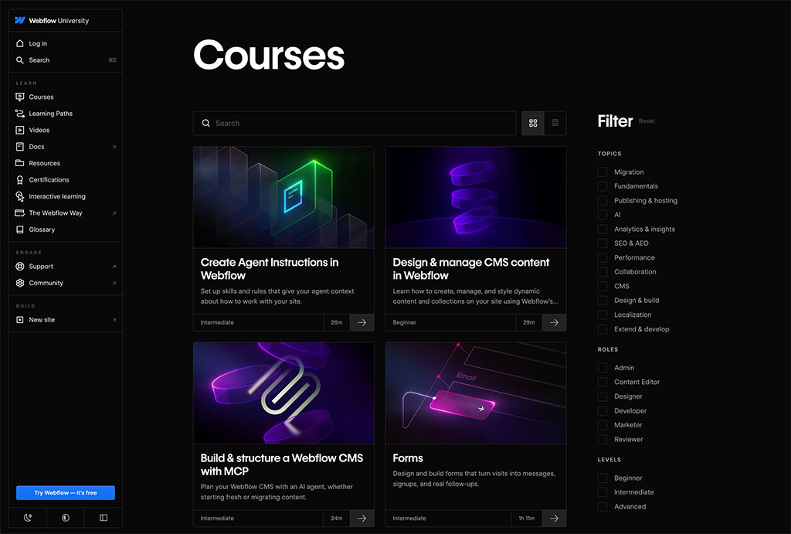This screenshot has height=534, width=791.
Task: Check the Performance filter
Action: pos(603,258)
